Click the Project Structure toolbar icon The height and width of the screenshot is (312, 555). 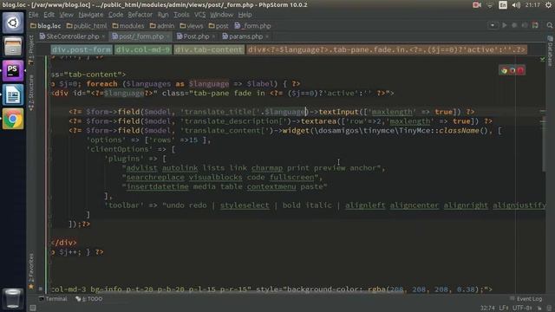(x=535, y=25)
